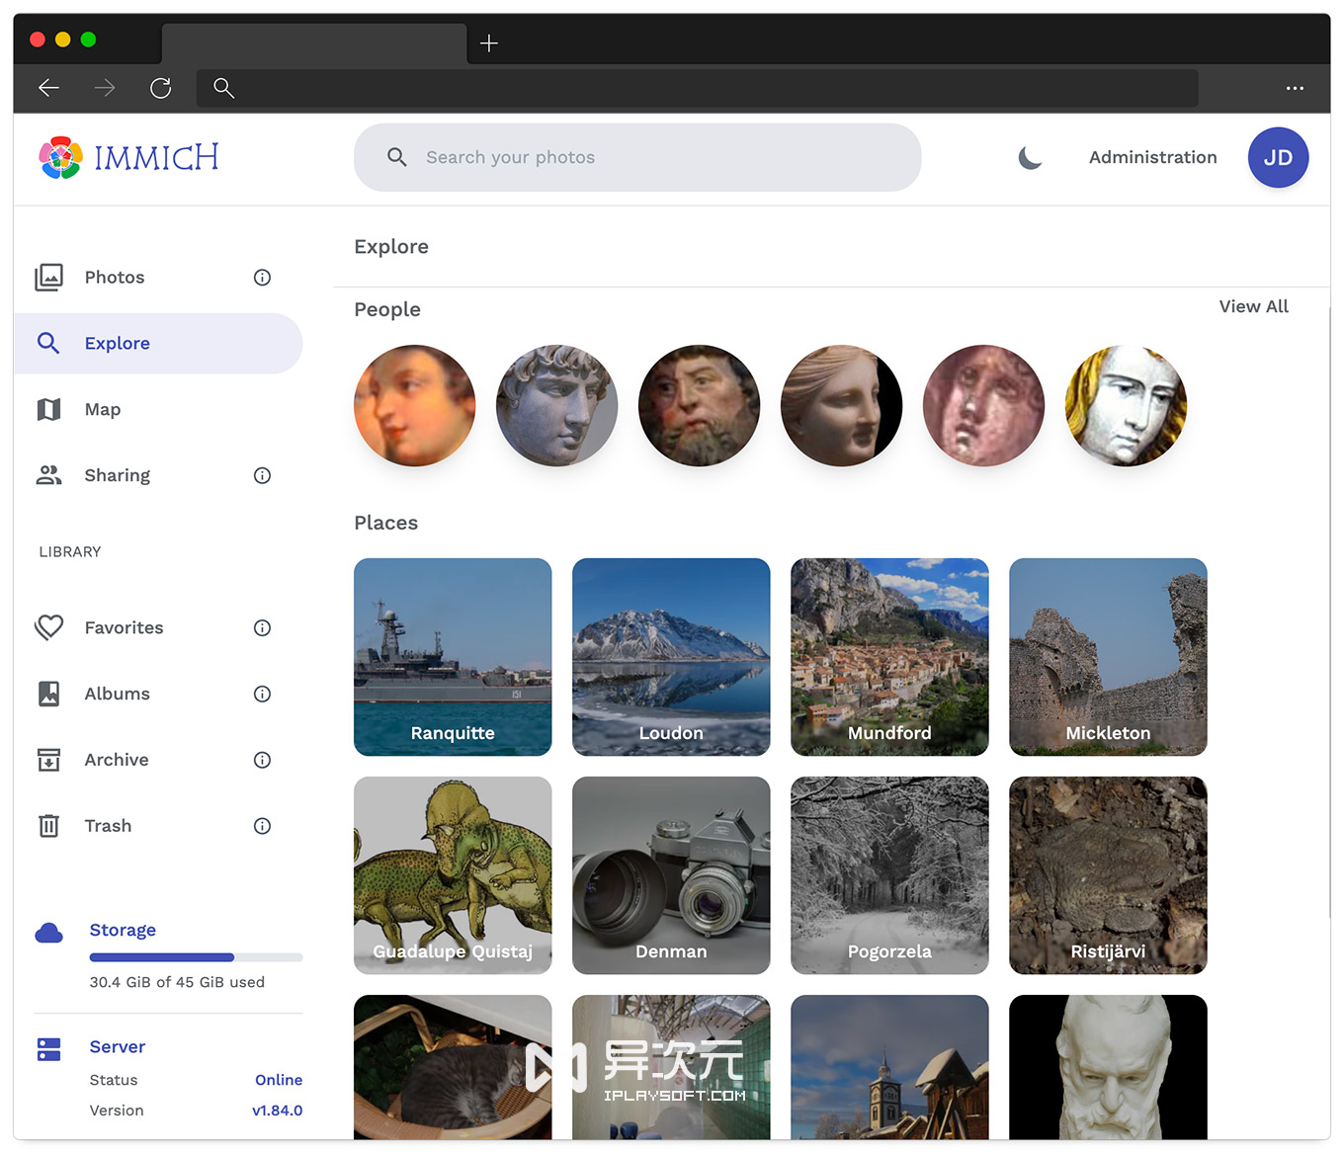Click the Search your photos field

point(637,158)
